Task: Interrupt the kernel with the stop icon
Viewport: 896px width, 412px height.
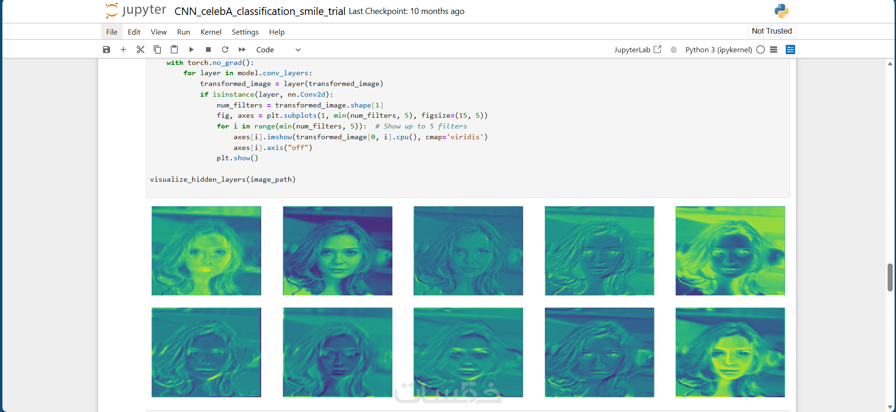Action: coord(208,50)
